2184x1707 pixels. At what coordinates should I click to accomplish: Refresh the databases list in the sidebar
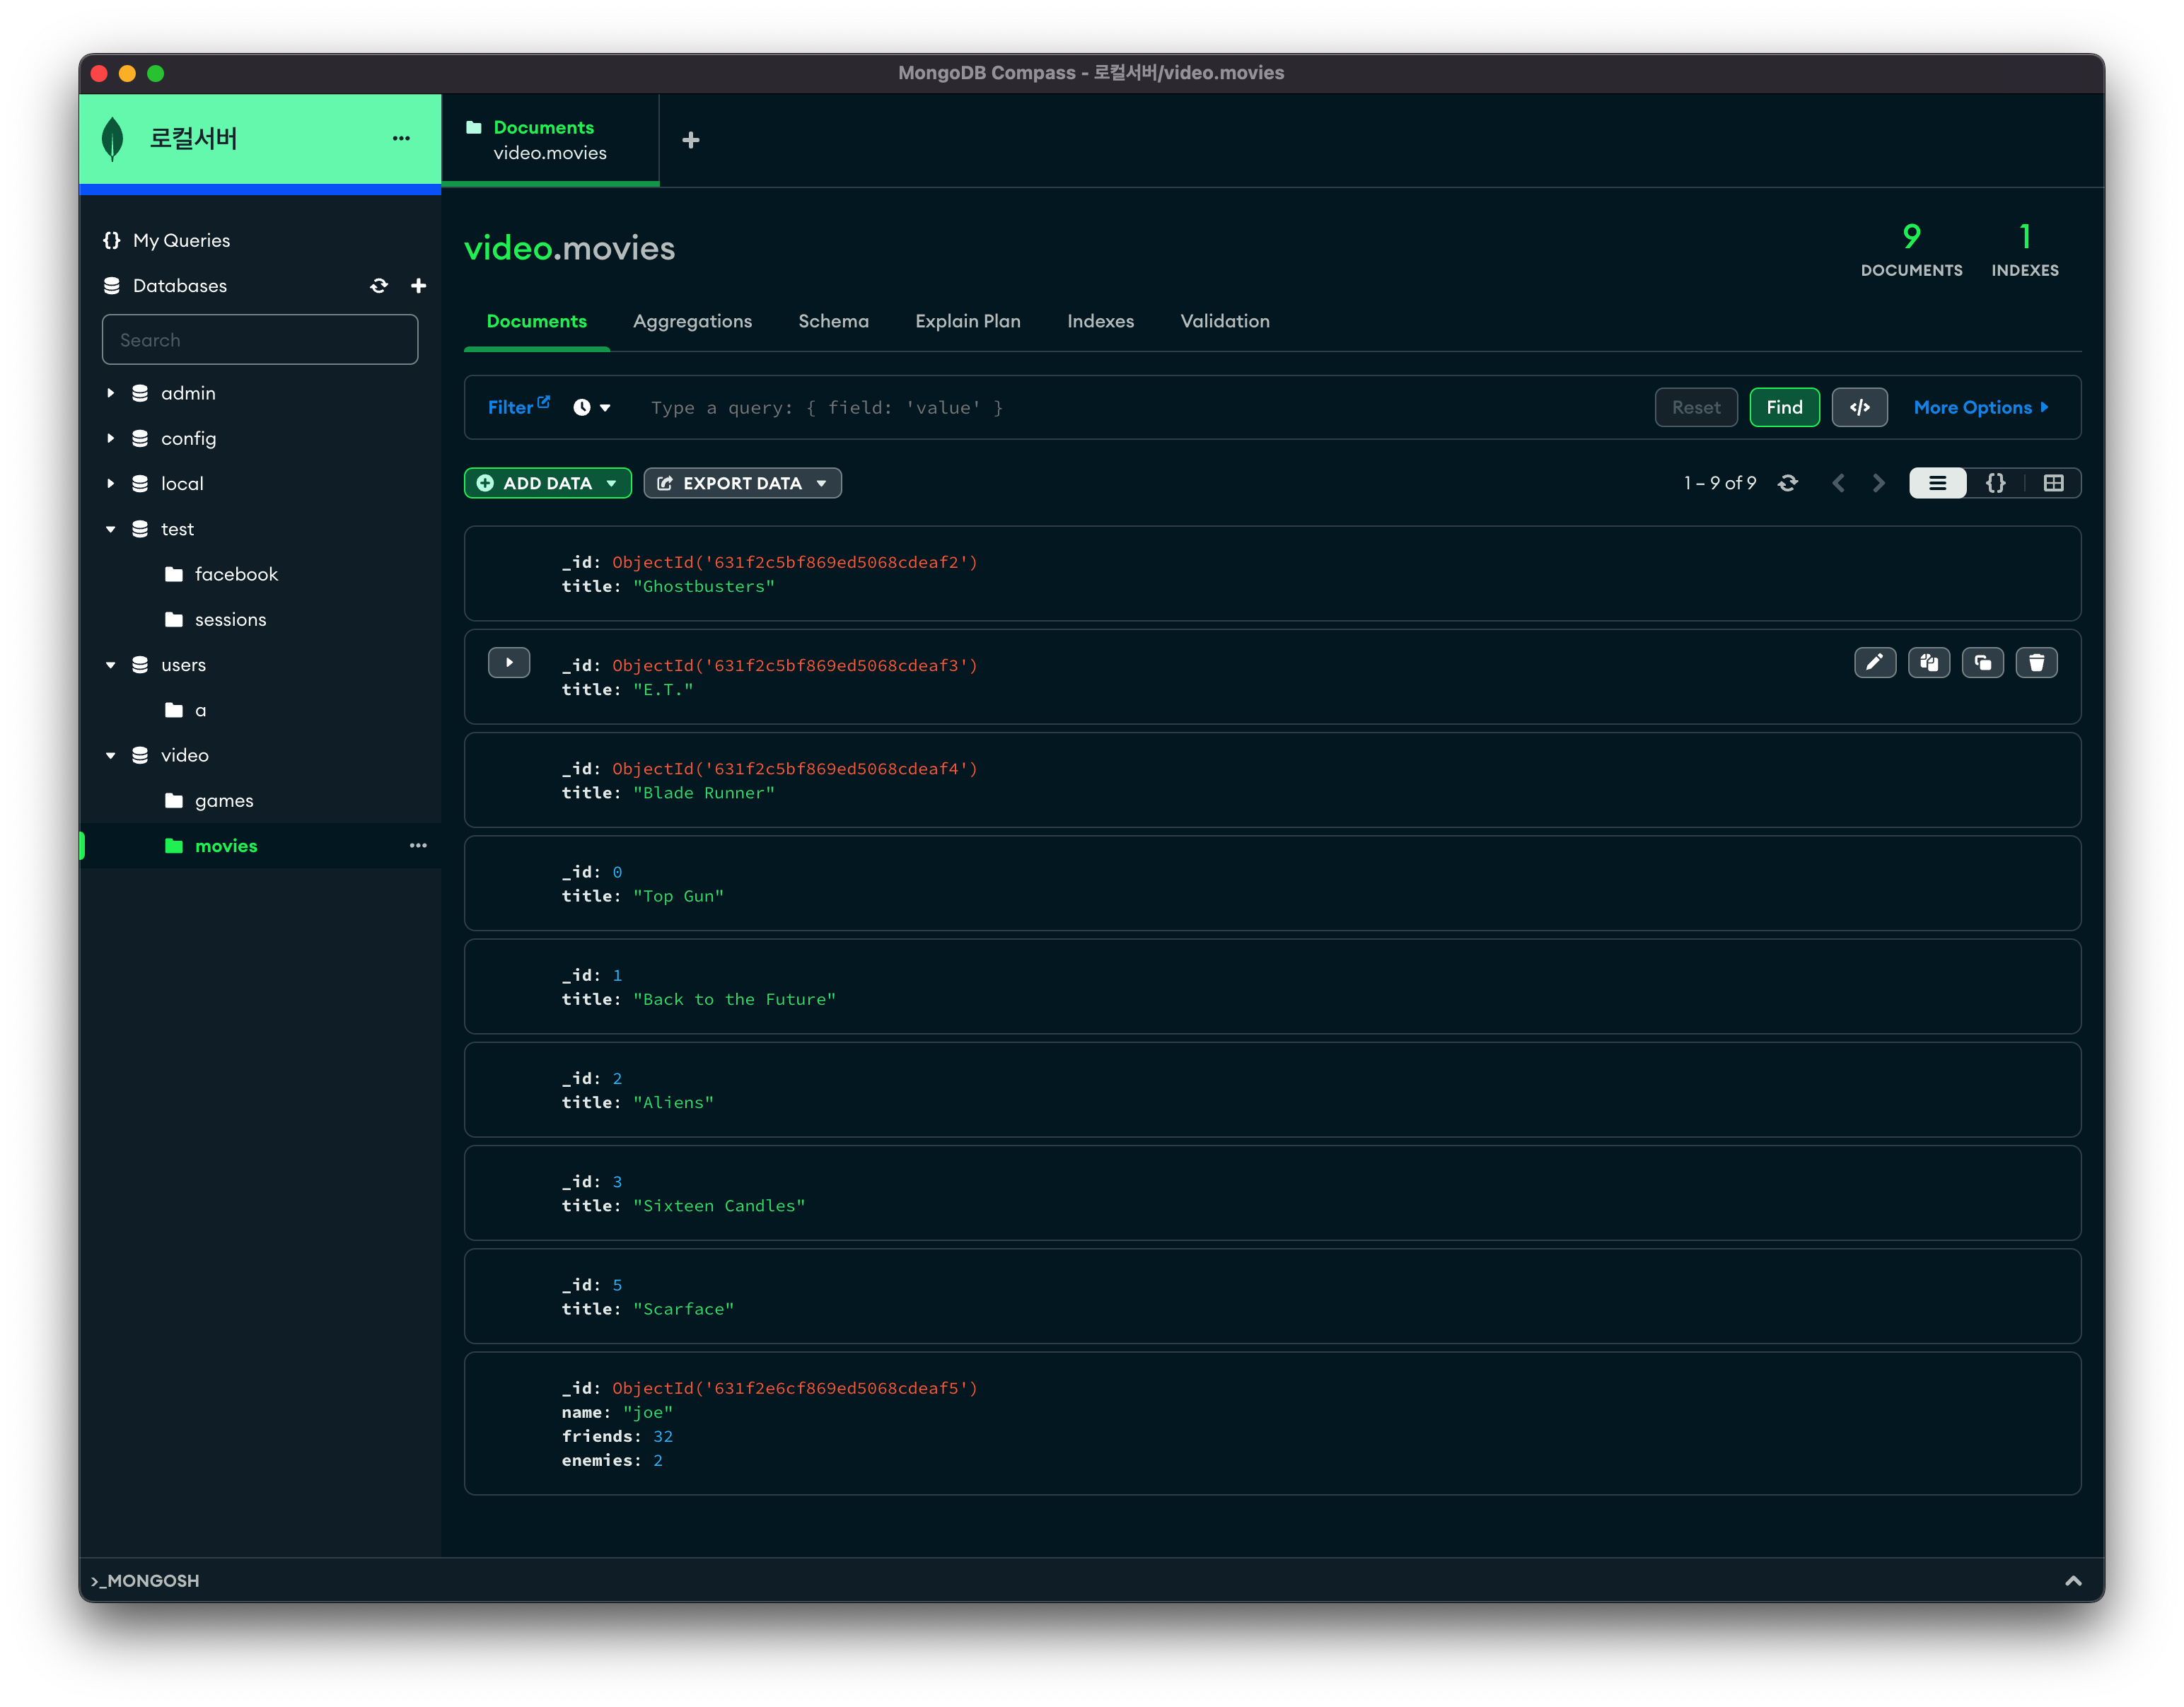(x=379, y=286)
